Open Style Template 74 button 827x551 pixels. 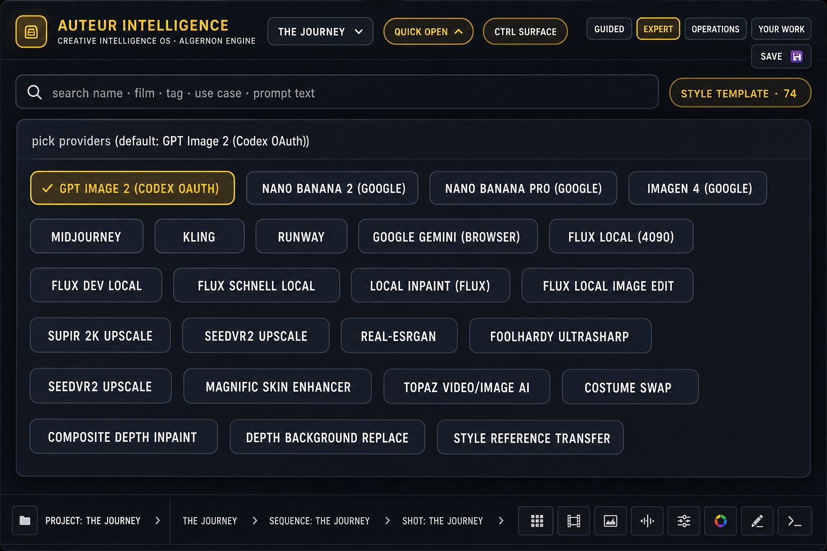(x=740, y=93)
